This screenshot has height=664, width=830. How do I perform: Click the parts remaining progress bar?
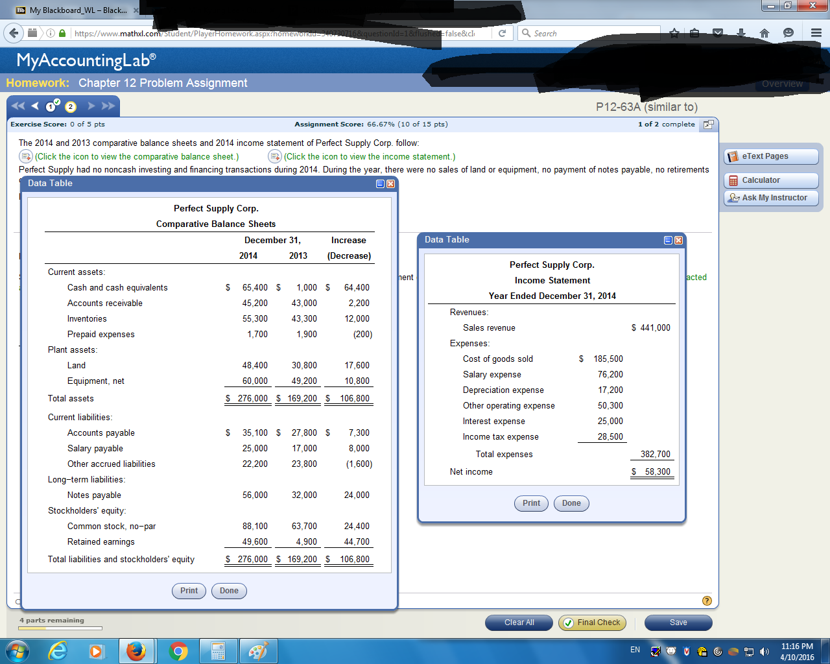coord(60,628)
